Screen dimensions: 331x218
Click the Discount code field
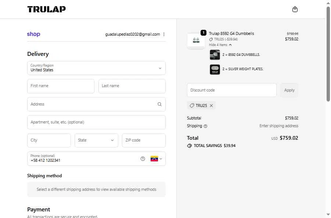point(231,90)
